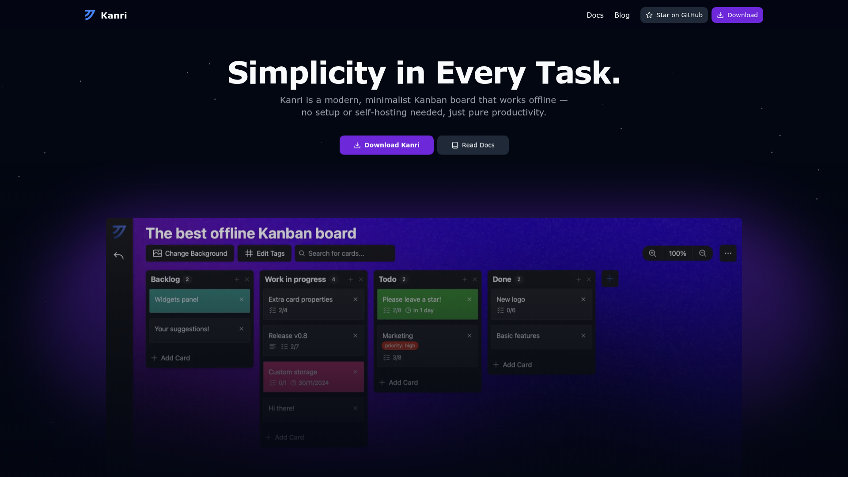Click the plus icon in the Backlog column header
Image resolution: width=848 pixels, height=477 pixels.
pyautogui.click(x=237, y=280)
